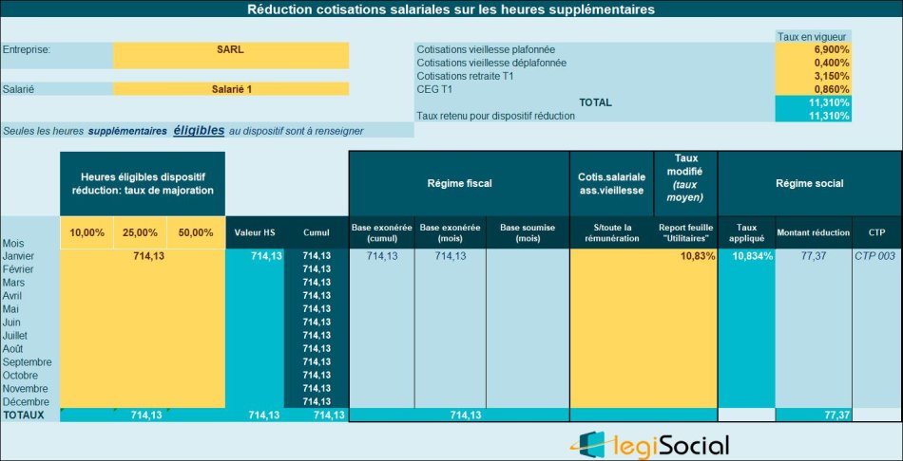This screenshot has height=461, width=903.
Task: Click the 0,400% vieillesse déplafonnée rate cell
Action: (x=814, y=62)
